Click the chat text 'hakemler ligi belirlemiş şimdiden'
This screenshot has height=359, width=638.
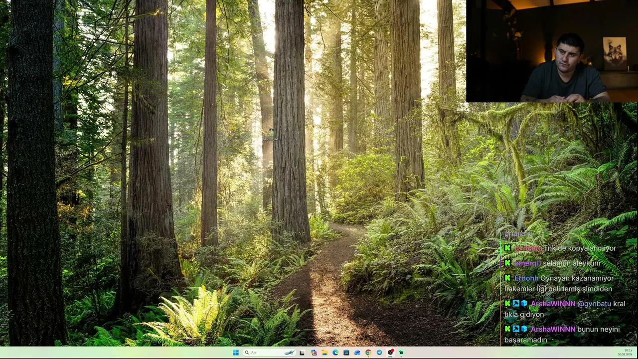tap(558, 289)
